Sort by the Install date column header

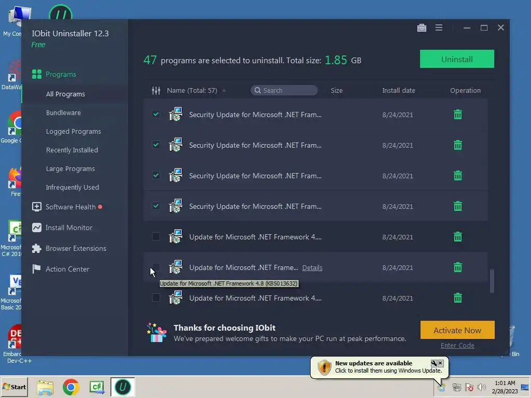coord(399,90)
